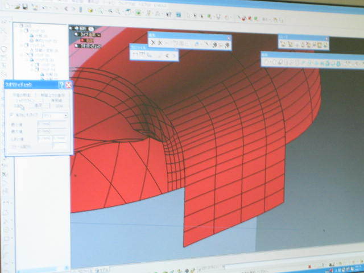Toggle the top visibility checkbox in viewport overlay
The height and width of the screenshot is (273, 364).
[71, 28]
